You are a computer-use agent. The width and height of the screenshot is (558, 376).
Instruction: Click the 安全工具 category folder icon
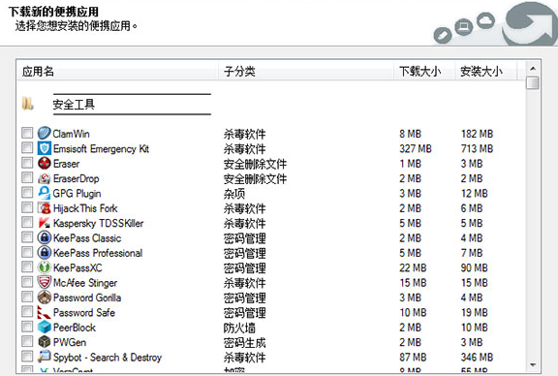[x=27, y=104]
